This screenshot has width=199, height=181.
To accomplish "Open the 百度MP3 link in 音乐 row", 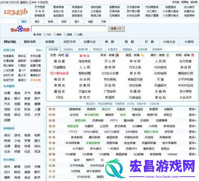I will [x=131, y=149].
